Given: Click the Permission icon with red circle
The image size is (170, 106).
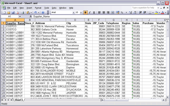Looking at the screenshot, I should point(17,12).
